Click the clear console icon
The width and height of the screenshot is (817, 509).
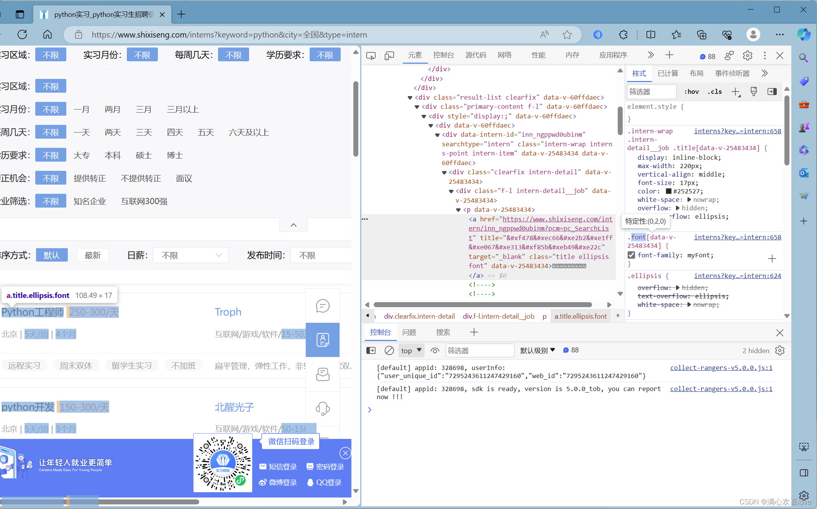point(389,350)
